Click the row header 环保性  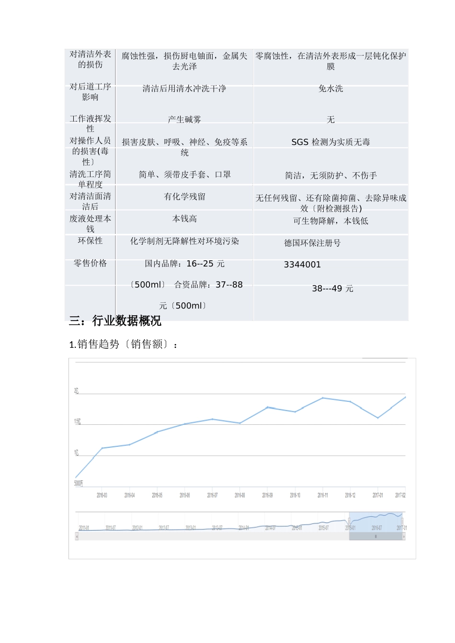90,241
